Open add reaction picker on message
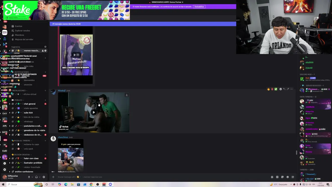The width and height of the screenshot is (332, 187). pyautogui.click(x=280, y=89)
